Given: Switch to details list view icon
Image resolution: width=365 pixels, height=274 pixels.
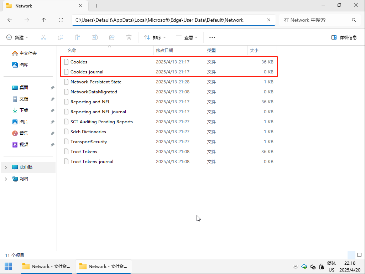Looking at the screenshot, I should click(x=352, y=255).
